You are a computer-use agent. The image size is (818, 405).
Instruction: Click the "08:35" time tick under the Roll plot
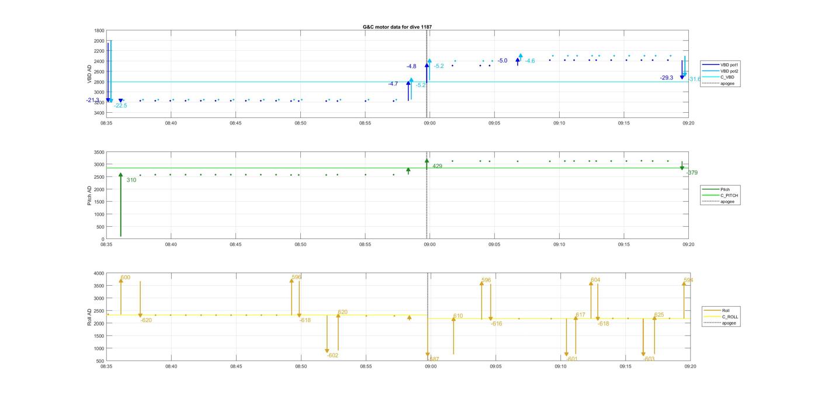pyautogui.click(x=106, y=366)
